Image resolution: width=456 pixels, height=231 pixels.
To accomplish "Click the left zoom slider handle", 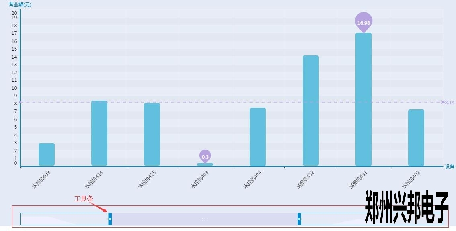I will pos(110,219).
